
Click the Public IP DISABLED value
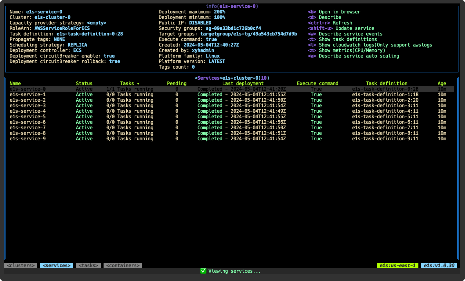tap(200, 23)
